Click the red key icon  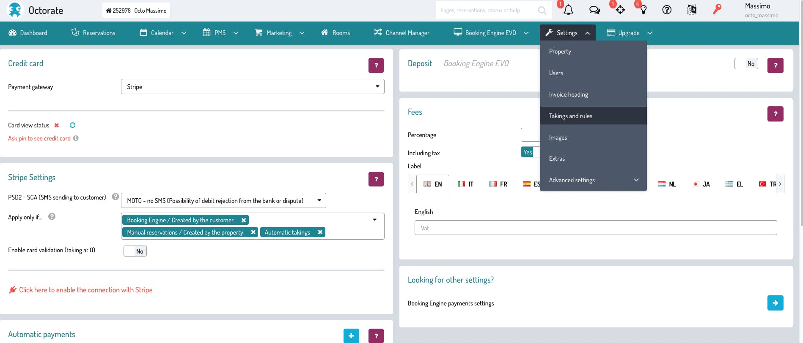pos(717,9)
